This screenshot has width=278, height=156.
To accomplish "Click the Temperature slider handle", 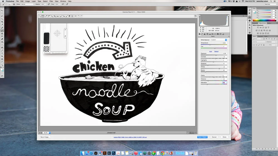I will (210, 45).
